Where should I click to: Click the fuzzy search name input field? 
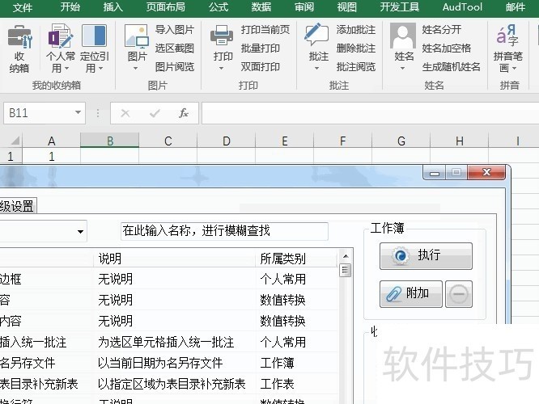(224, 231)
